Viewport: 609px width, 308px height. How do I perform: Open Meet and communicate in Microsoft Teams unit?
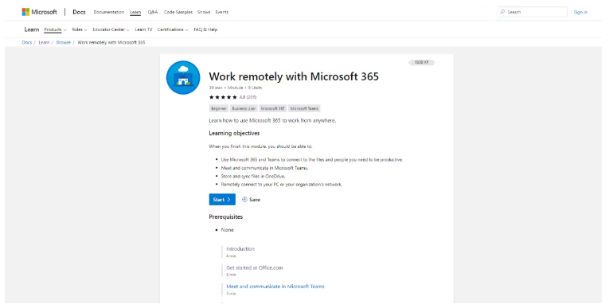click(275, 287)
